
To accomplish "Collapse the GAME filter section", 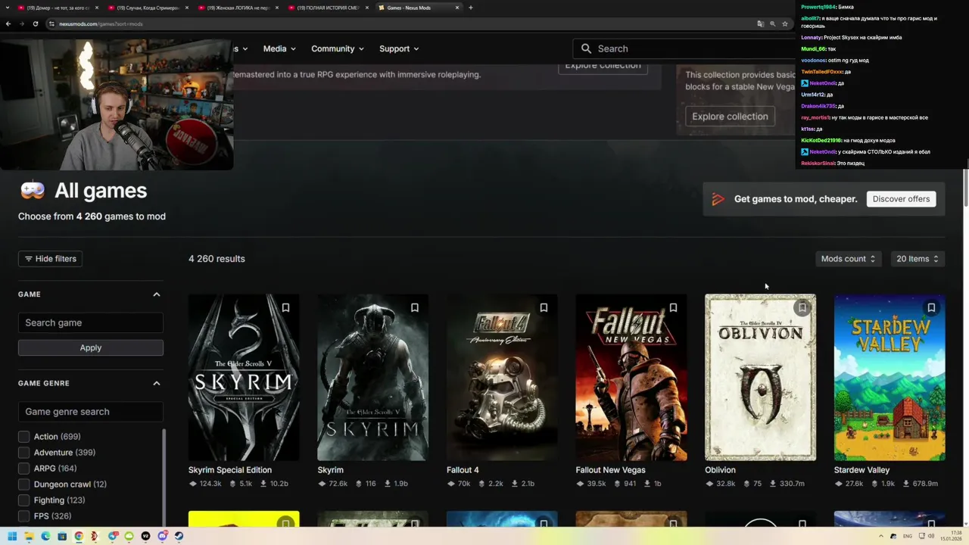I will tap(157, 294).
